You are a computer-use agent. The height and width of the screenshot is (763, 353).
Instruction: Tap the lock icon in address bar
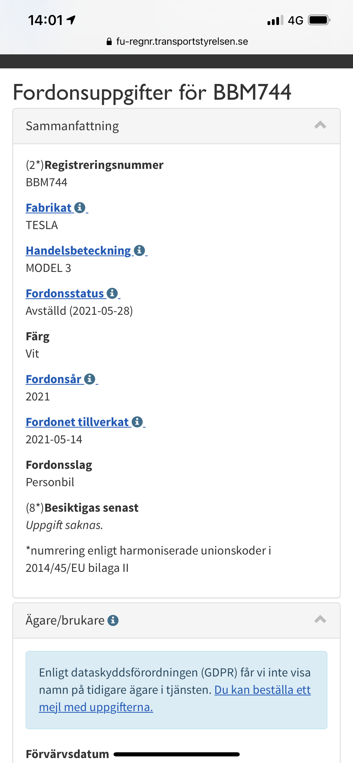coord(109,41)
